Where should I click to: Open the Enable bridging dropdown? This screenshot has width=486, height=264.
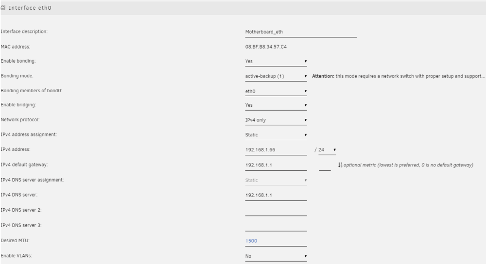276,105
